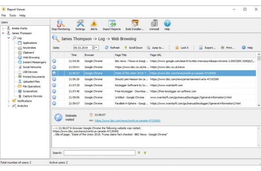Image resolution: width=261 pixels, height=171 pixels.
Task: Export the log with Export...
Action: pyautogui.click(x=207, y=48)
